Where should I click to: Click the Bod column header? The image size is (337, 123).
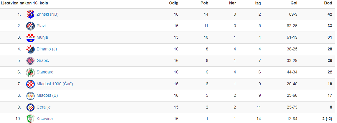point(328,3)
